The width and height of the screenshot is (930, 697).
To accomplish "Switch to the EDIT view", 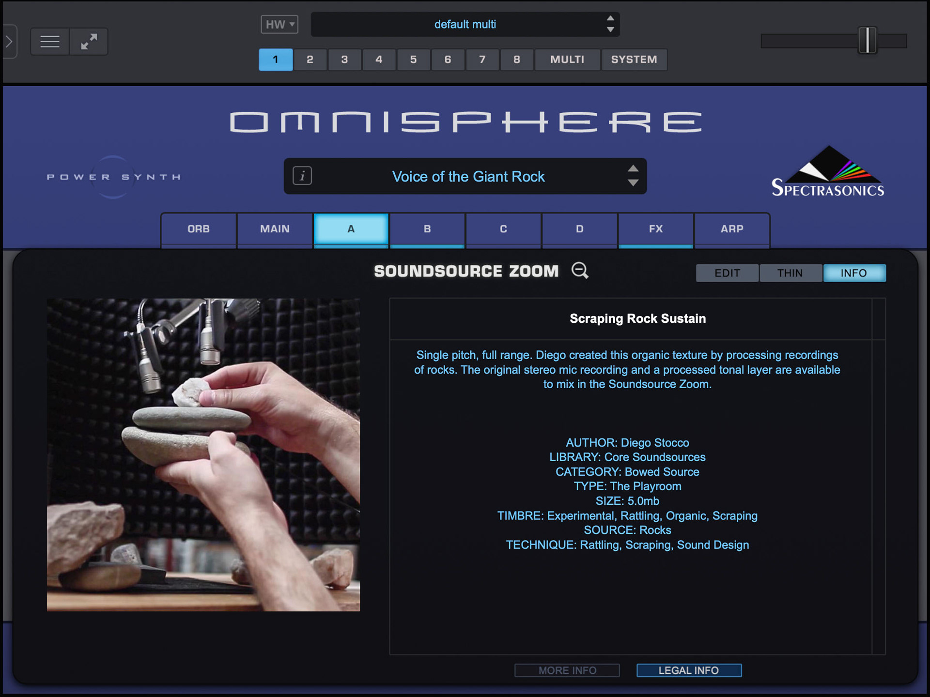I will (727, 273).
